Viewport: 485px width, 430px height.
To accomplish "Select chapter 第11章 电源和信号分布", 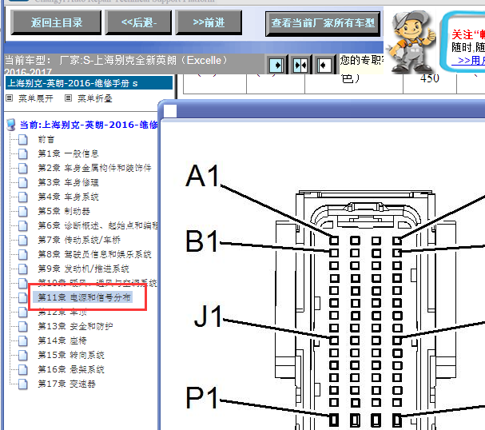I will 84,297.
